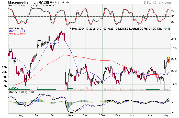This screenshot has height=118, width=179.
Task: Click the 17.5 price axis label
Action: pyautogui.click(x=174, y=84)
